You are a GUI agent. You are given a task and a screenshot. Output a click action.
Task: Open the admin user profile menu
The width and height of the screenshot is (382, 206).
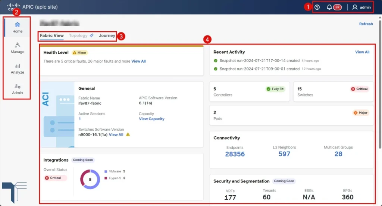[x=361, y=7]
